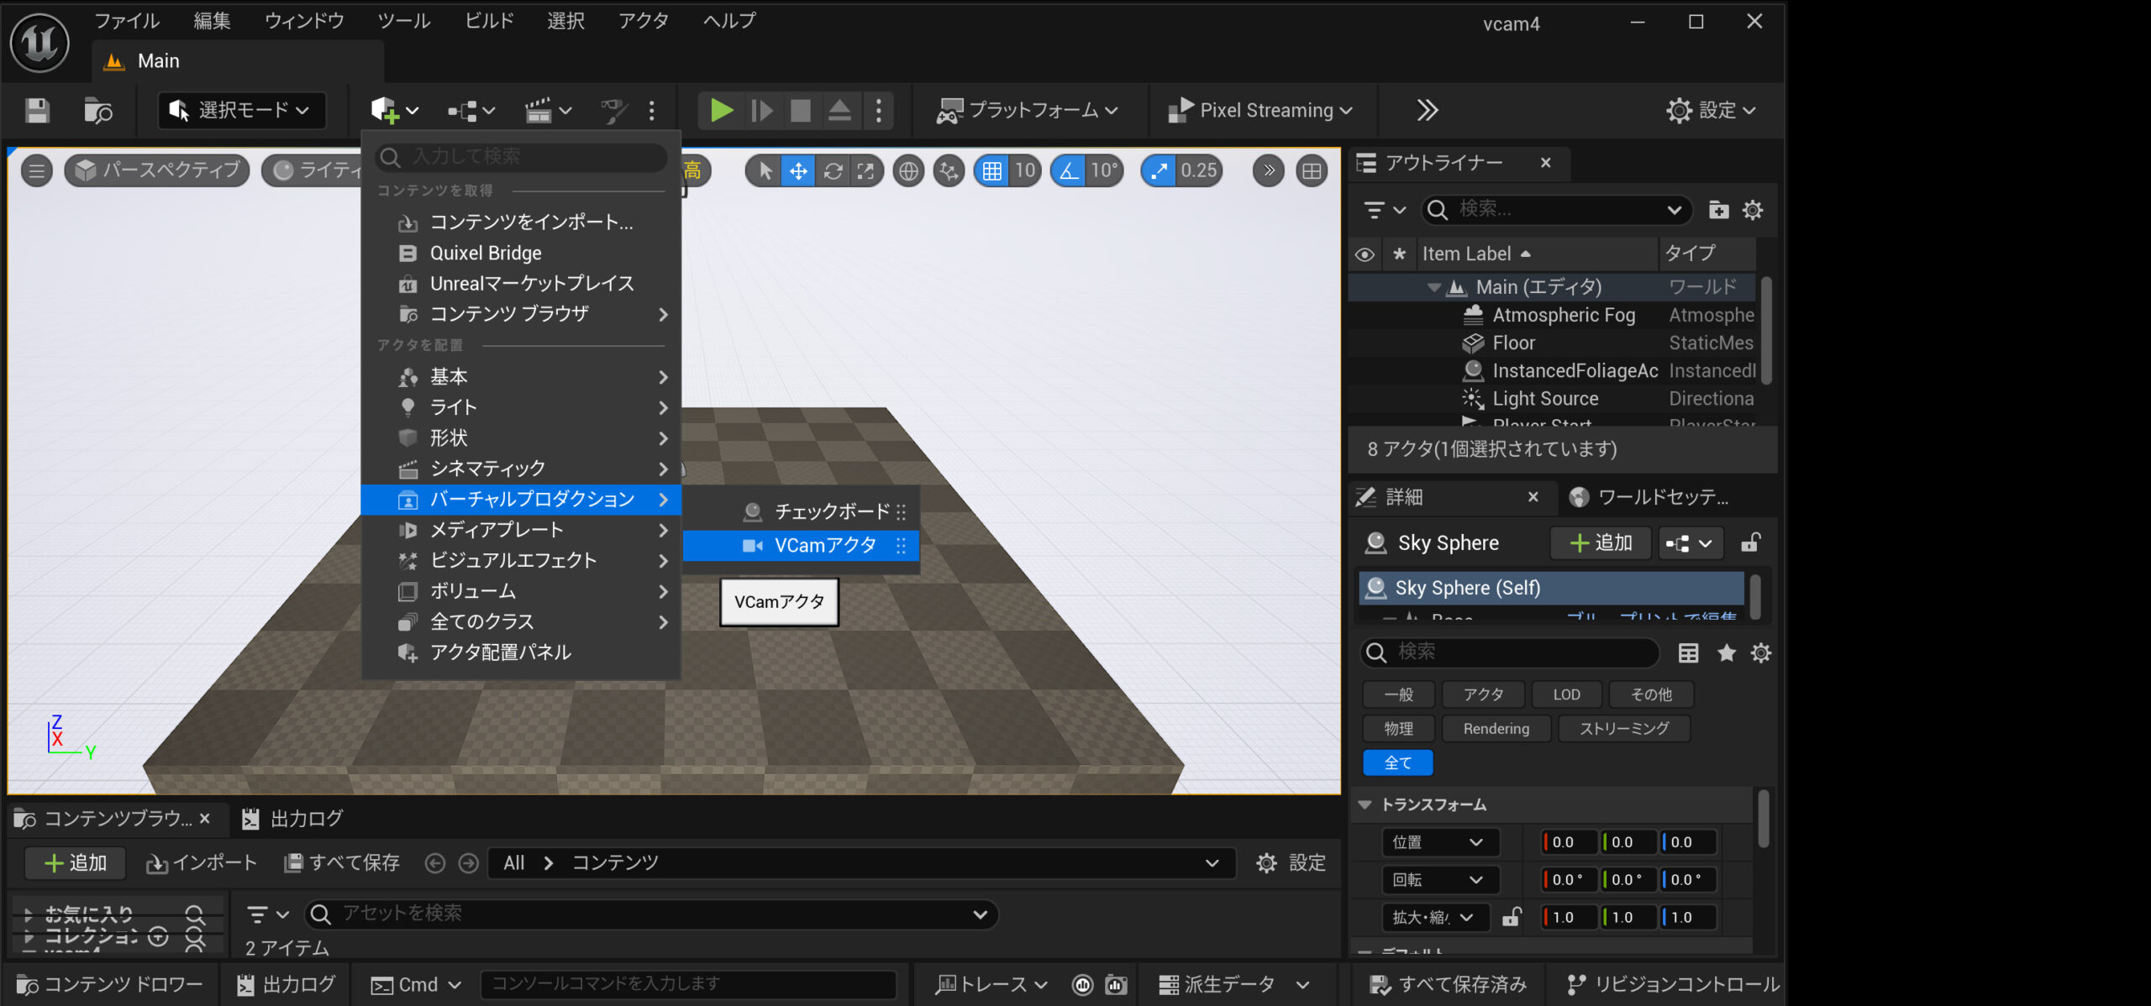Open the ビルド menu
2151x1006 pixels.
point(489,20)
